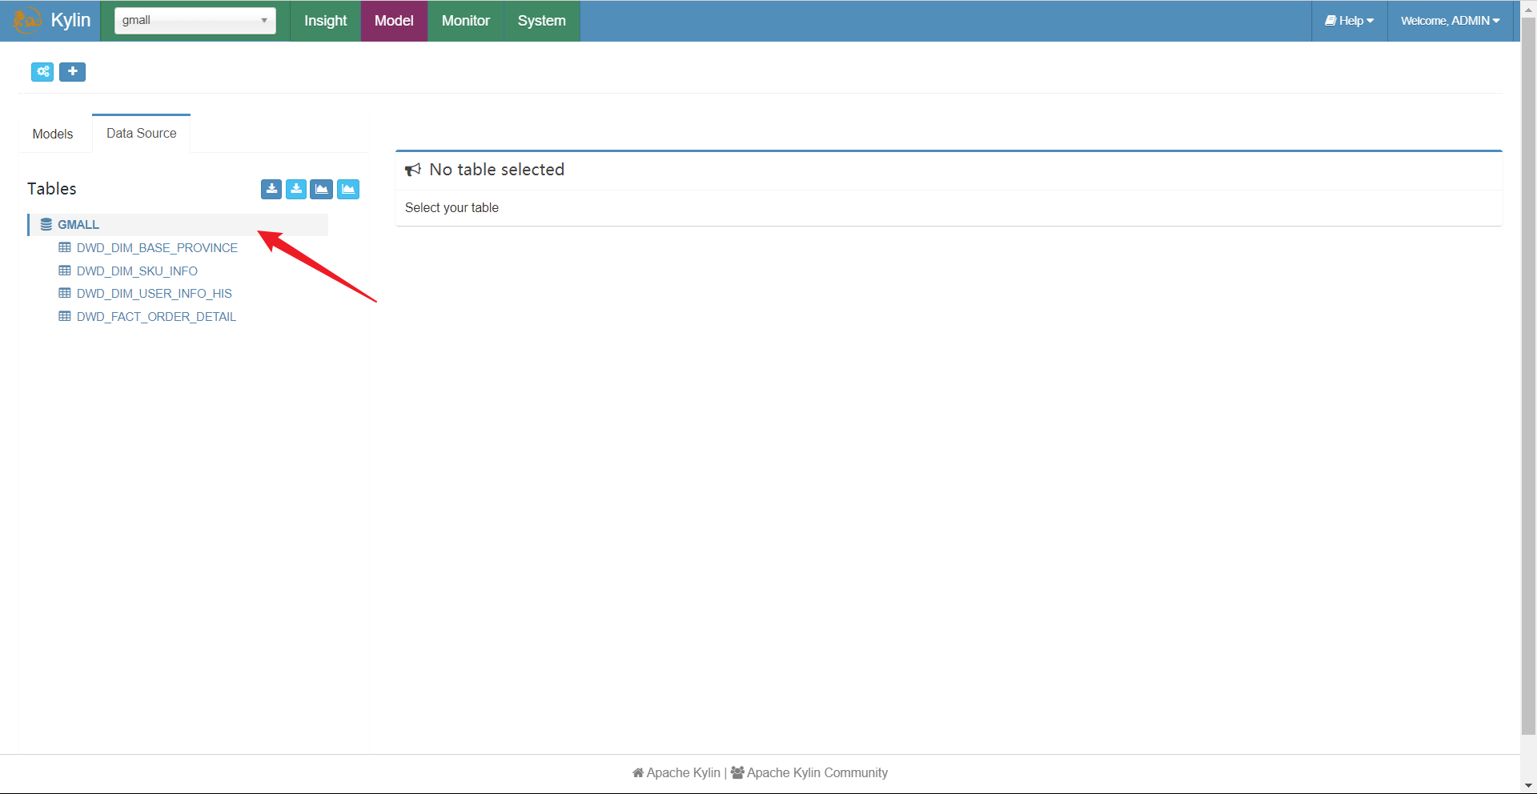Click the vertical page scrollbar
The image size is (1537, 794).
(x=1528, y=376)
